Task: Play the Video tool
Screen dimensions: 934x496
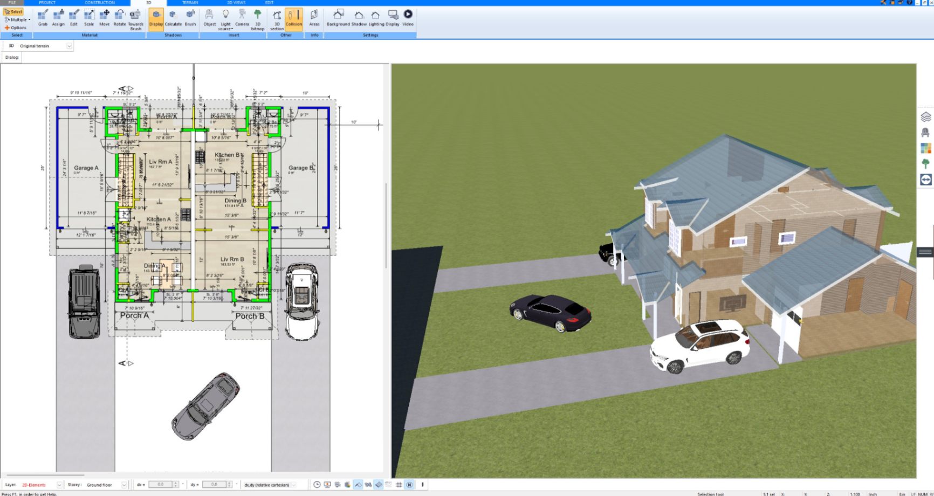Action: click(x=408, y=18)
